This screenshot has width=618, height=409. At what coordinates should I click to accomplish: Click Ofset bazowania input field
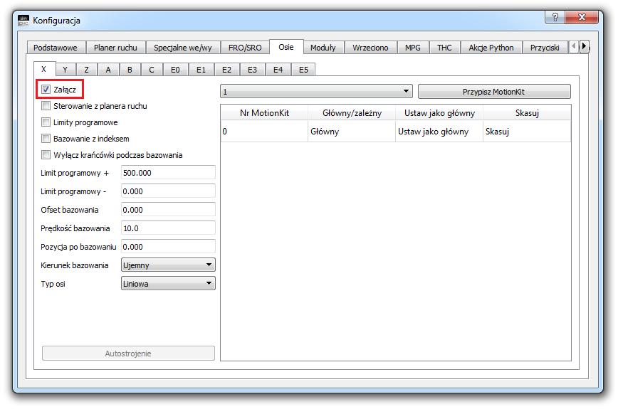point(168,209)
